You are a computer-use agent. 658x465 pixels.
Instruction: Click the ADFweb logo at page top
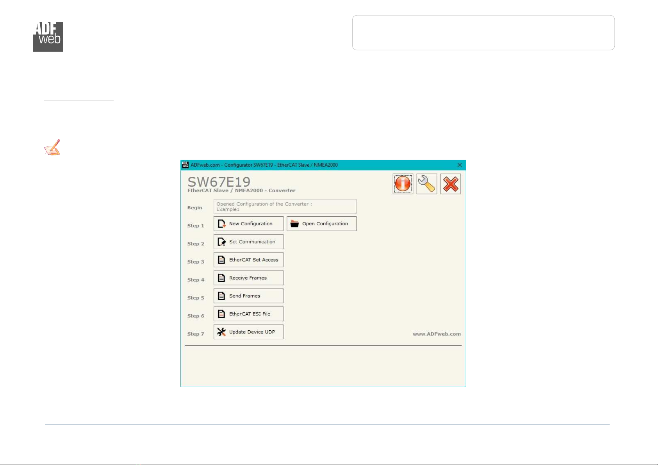point(48,37)
